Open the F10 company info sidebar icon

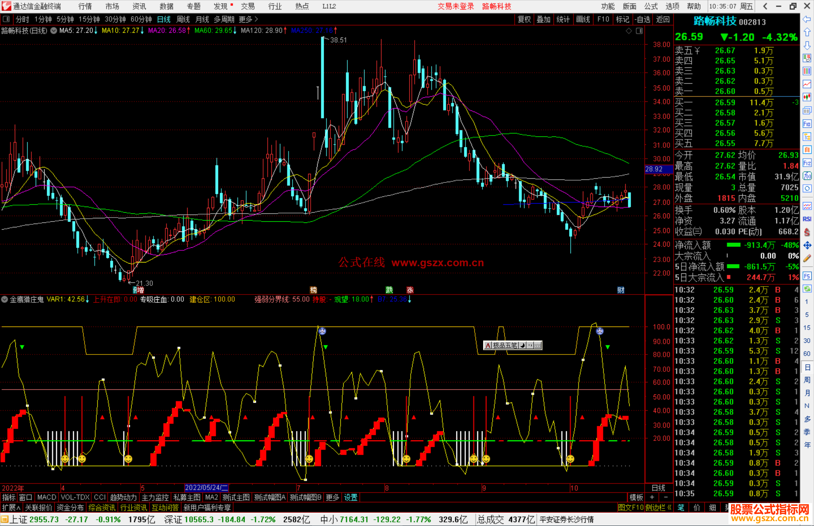(x=807, y=124)
